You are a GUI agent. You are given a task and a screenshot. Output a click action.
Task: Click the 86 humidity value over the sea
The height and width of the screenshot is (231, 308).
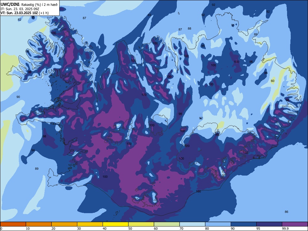[x=286, y=212]
